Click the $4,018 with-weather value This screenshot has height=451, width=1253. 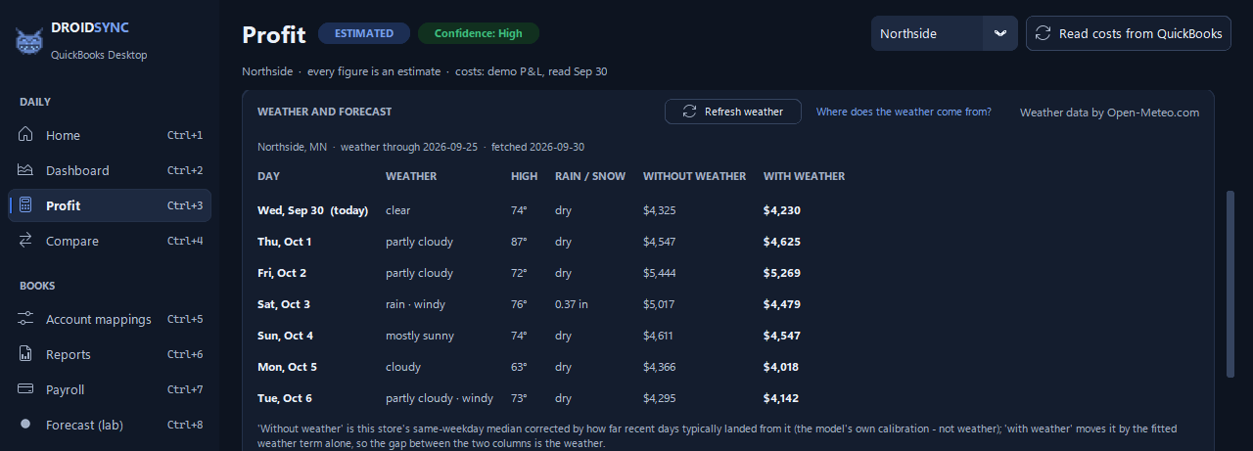781,367
